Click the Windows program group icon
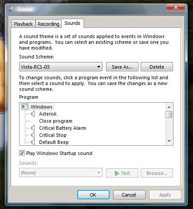The height and width of the screenshot is (209, 193). tap(25, 107)
